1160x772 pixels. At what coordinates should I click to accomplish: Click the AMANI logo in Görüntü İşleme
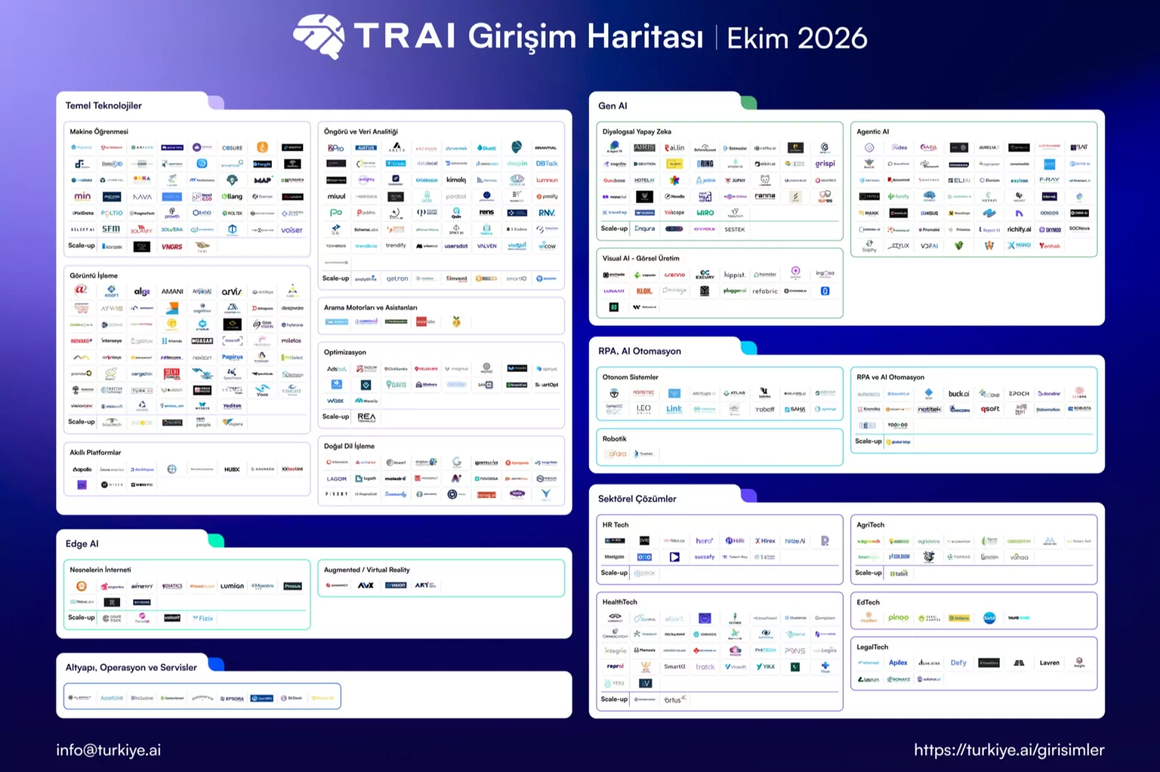[x=172, y=292]
